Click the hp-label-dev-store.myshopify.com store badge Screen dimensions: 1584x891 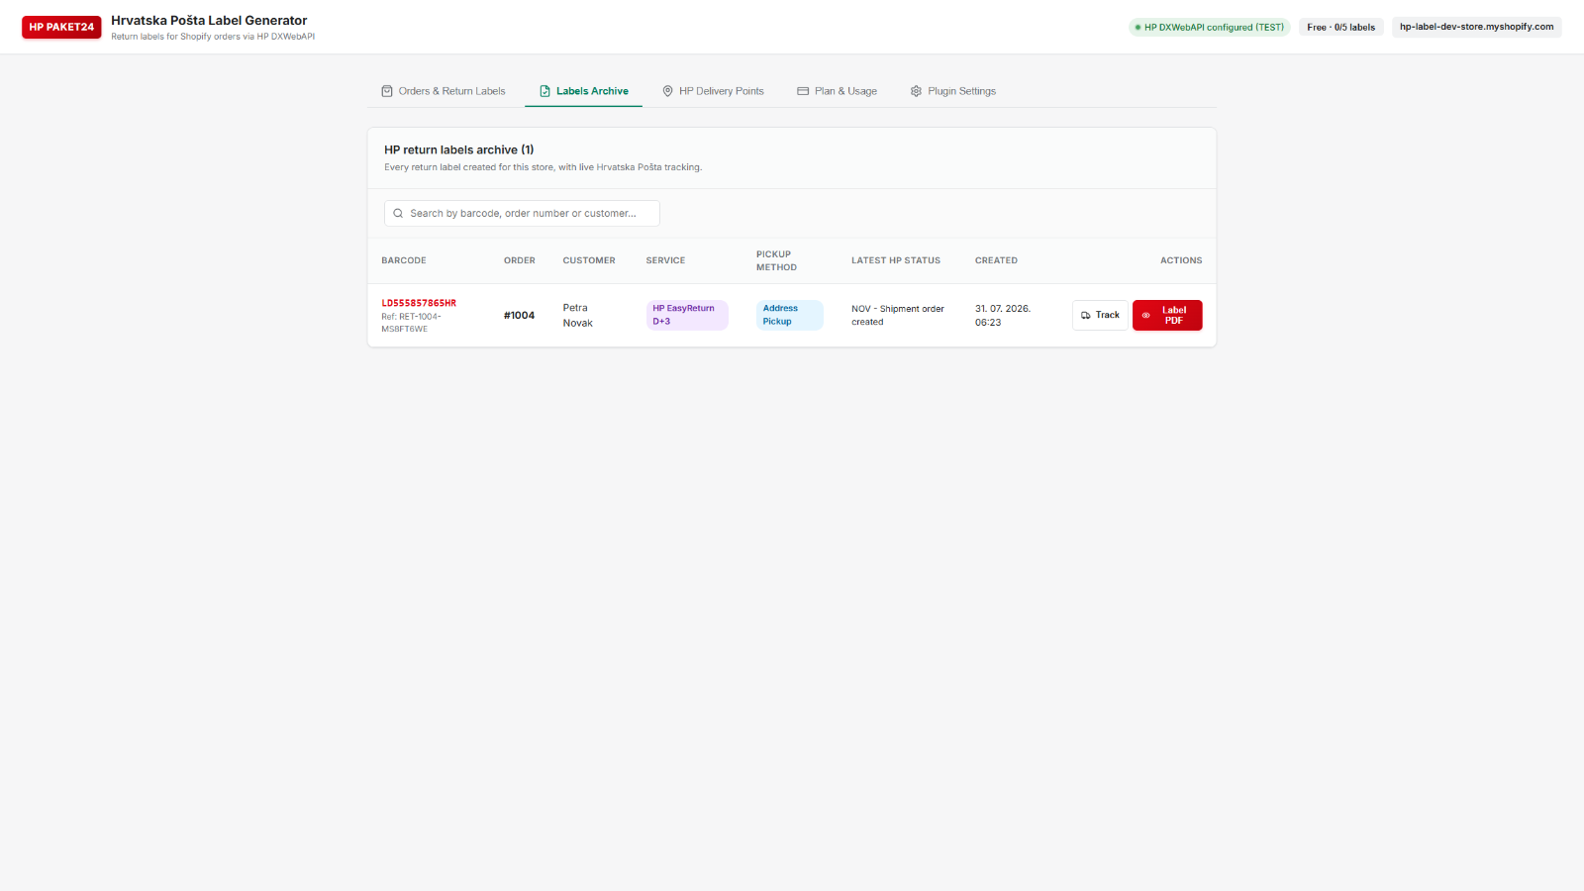click(1476, 27)
